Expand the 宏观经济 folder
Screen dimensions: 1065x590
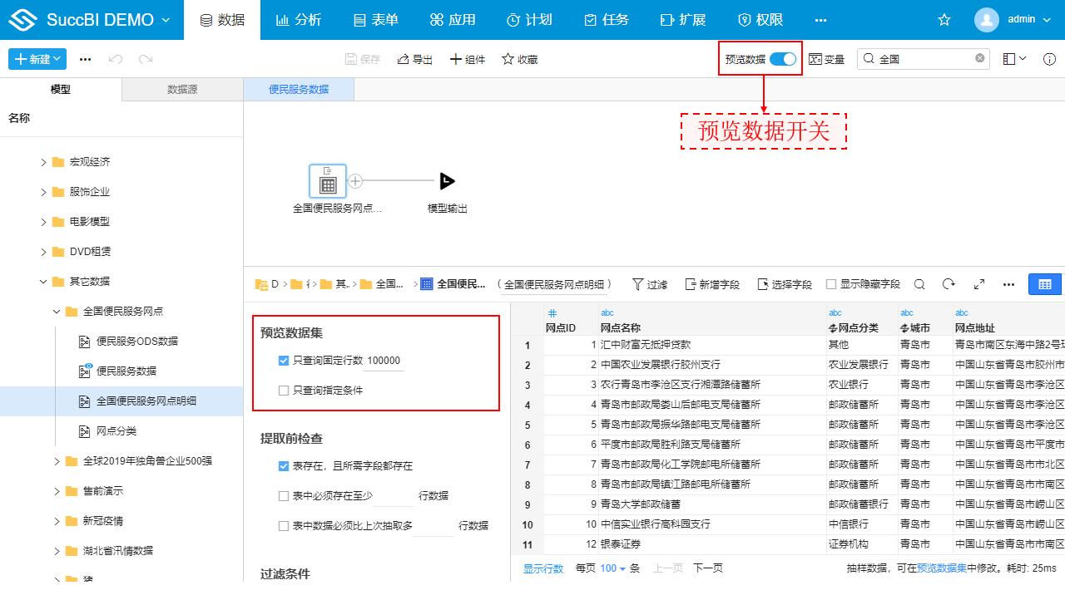[x=43, y=161]
